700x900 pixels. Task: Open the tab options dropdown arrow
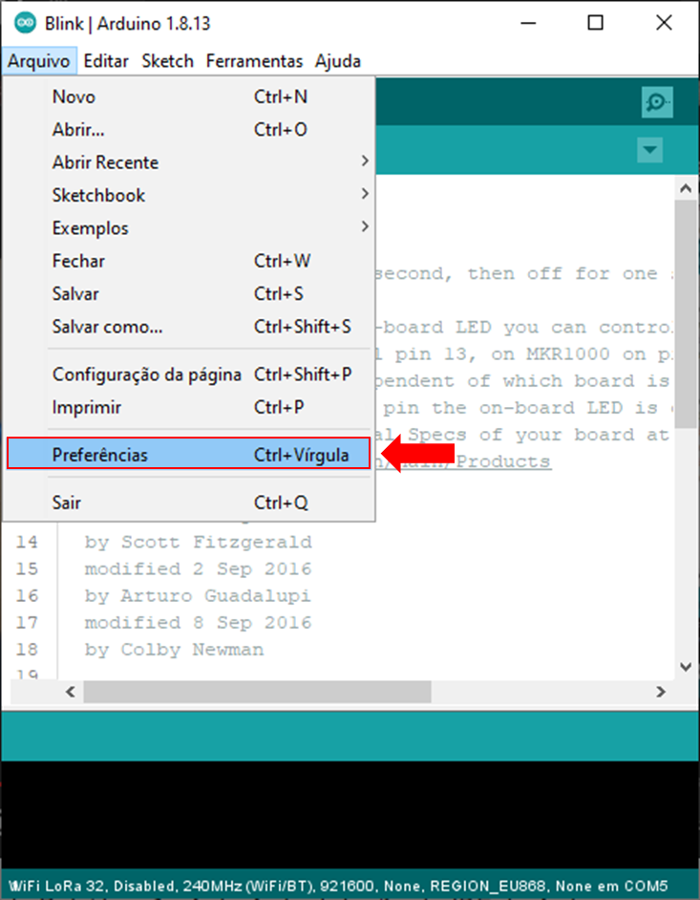pyautogui.click(x=649, y=150)
